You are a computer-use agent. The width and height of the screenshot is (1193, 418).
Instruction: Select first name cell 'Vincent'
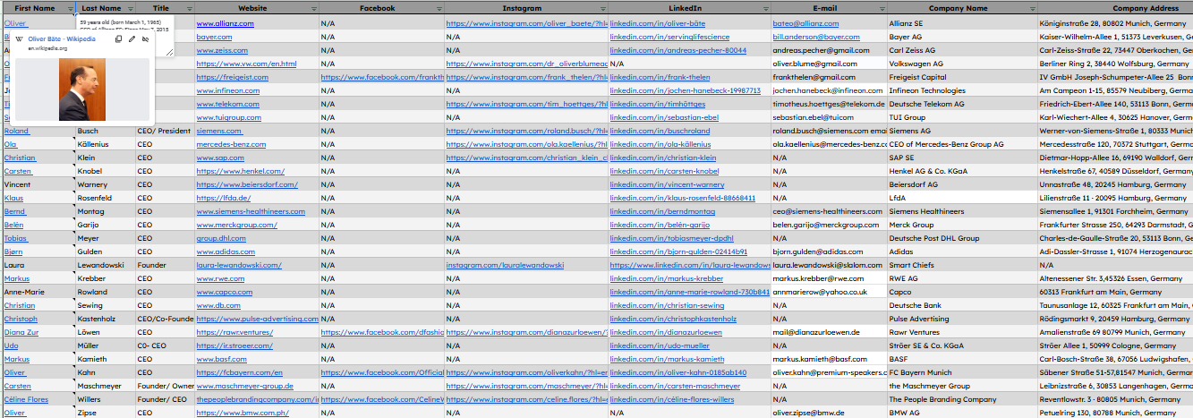(38, 184)
